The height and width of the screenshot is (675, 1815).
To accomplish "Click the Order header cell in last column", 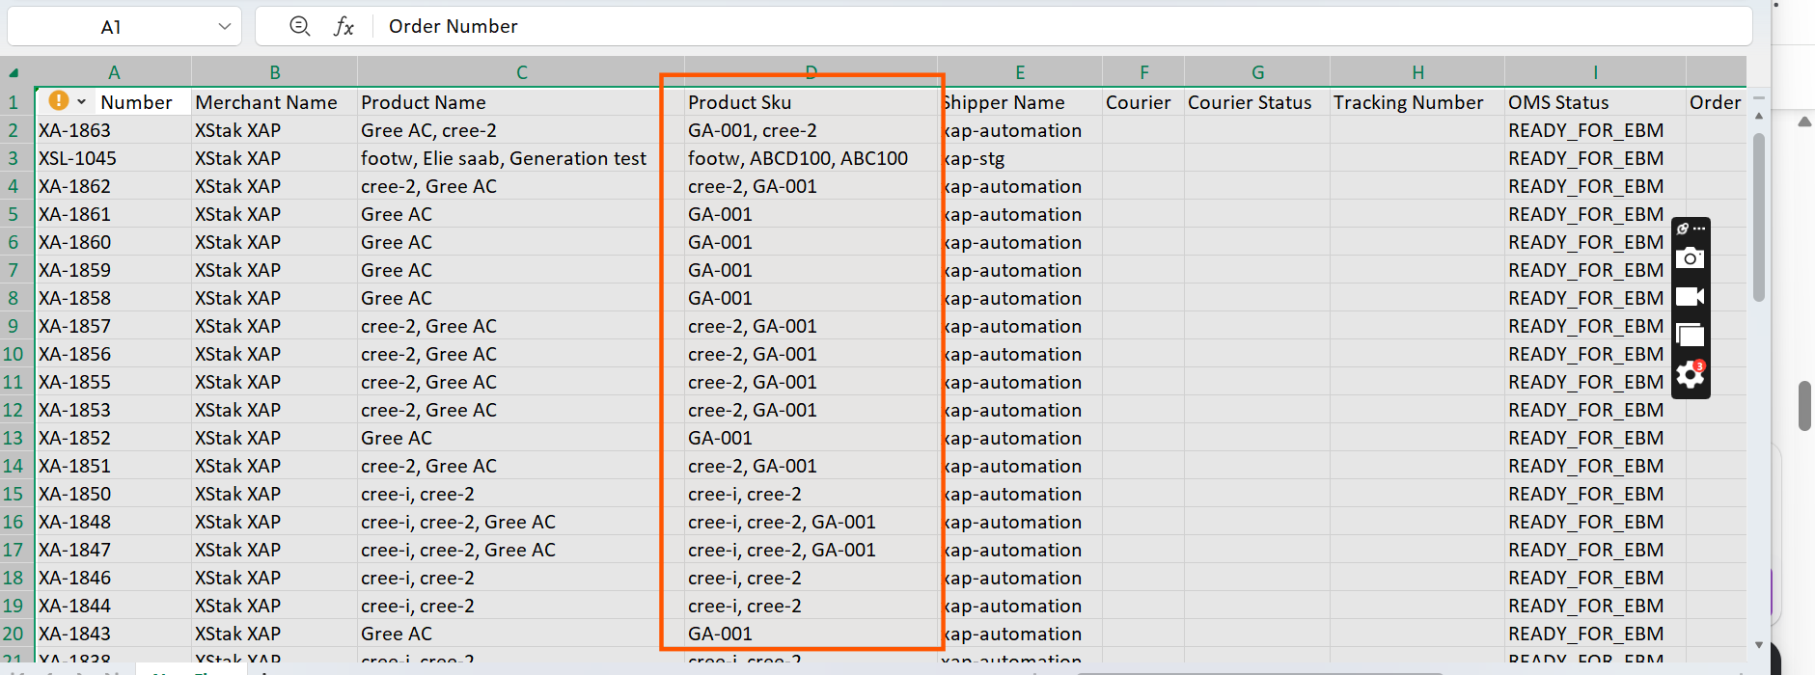I will tap(1716, 102).
